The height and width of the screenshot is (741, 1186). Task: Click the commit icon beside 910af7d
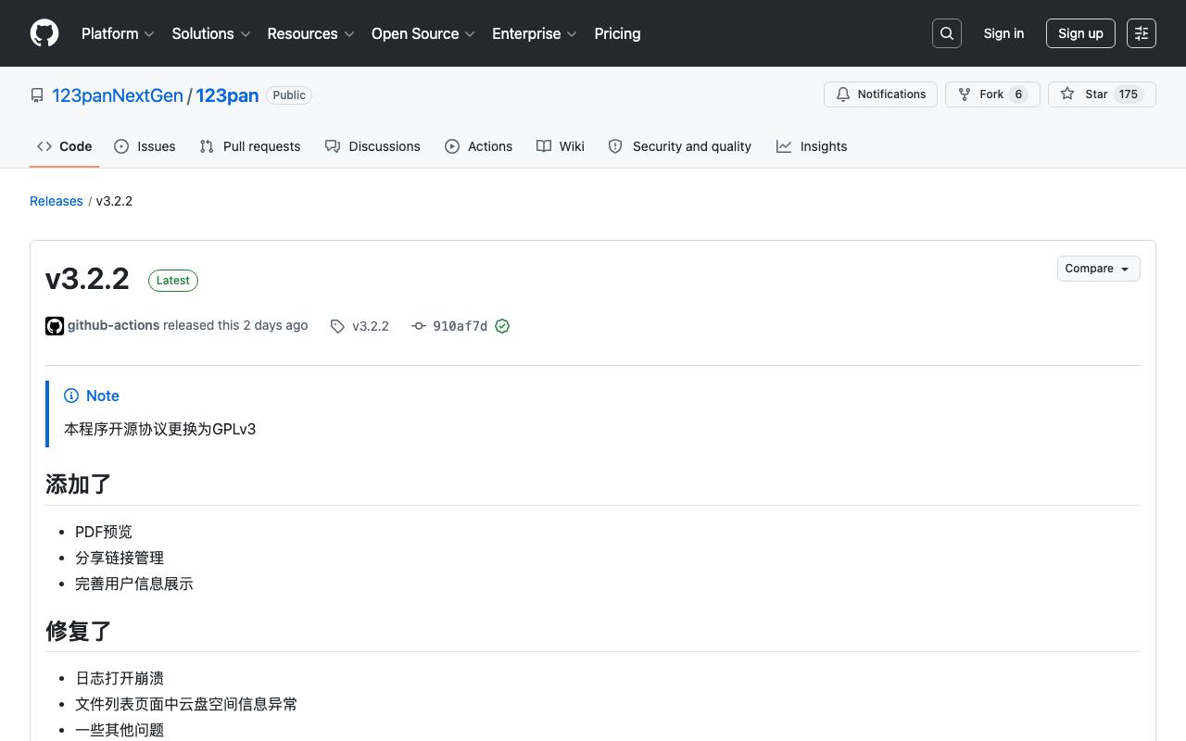(x=419, y=326)
